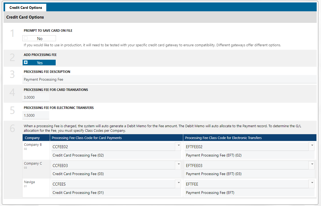Edit the electronic transfers fee value 1.5000

(x=36, y=115)
